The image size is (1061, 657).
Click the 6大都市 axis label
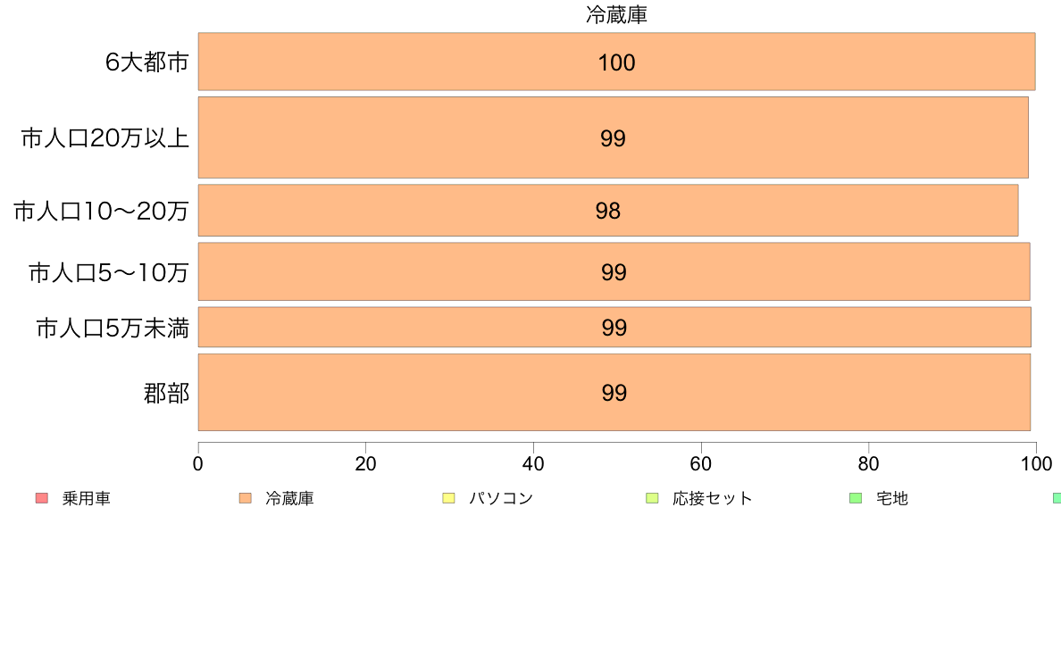[x=146, y=62]
